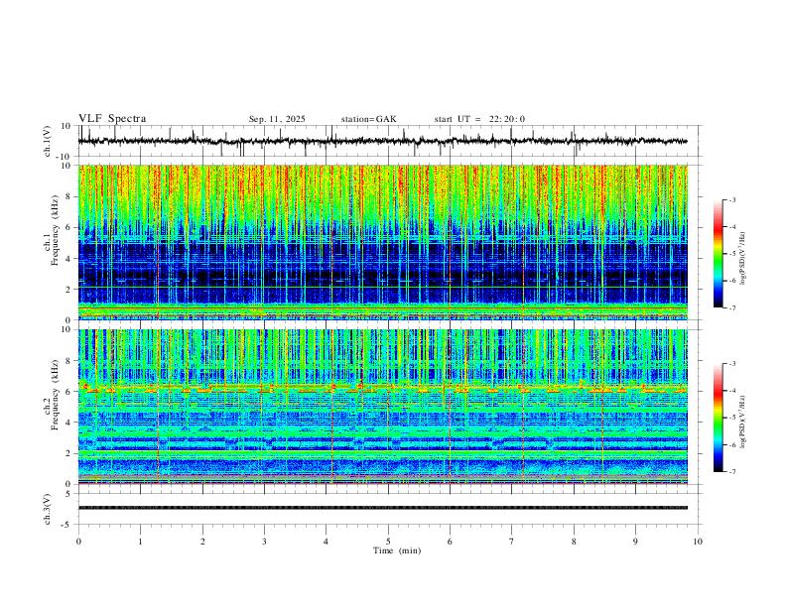
Task: Click the 'start UT = 22:20:0' text
Action: pyautogui.click(x=479, y=119)
